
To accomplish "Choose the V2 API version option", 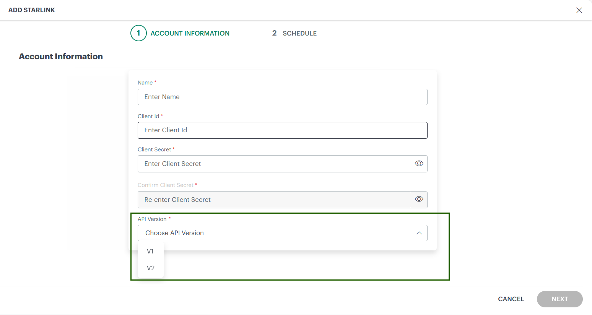I will coord(151,268).
